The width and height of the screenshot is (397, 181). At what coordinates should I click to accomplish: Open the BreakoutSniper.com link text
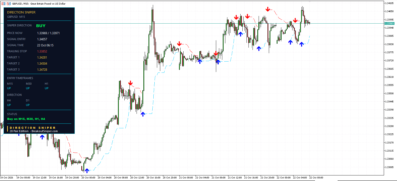45,131
